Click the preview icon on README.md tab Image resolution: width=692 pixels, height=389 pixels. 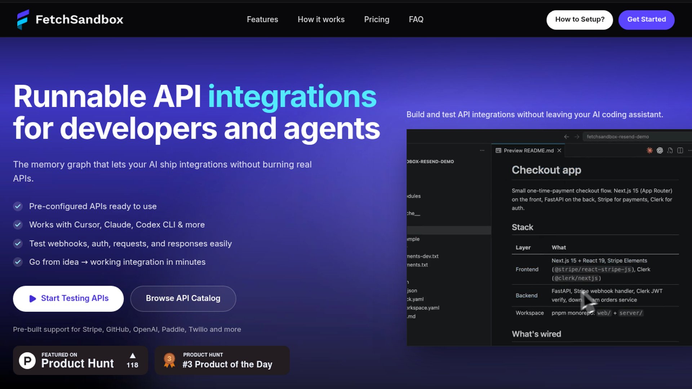498,151
